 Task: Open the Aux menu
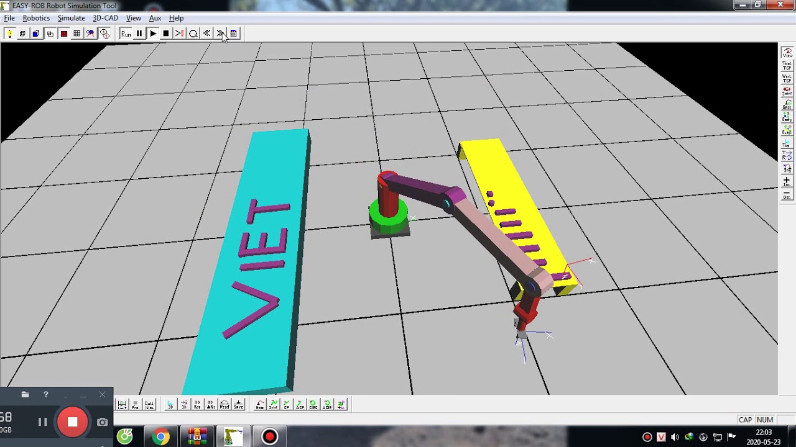coord(155,18)
